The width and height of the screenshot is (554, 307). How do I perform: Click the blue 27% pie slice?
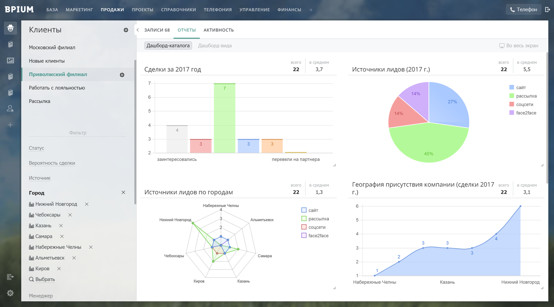[x=448, y=104]
